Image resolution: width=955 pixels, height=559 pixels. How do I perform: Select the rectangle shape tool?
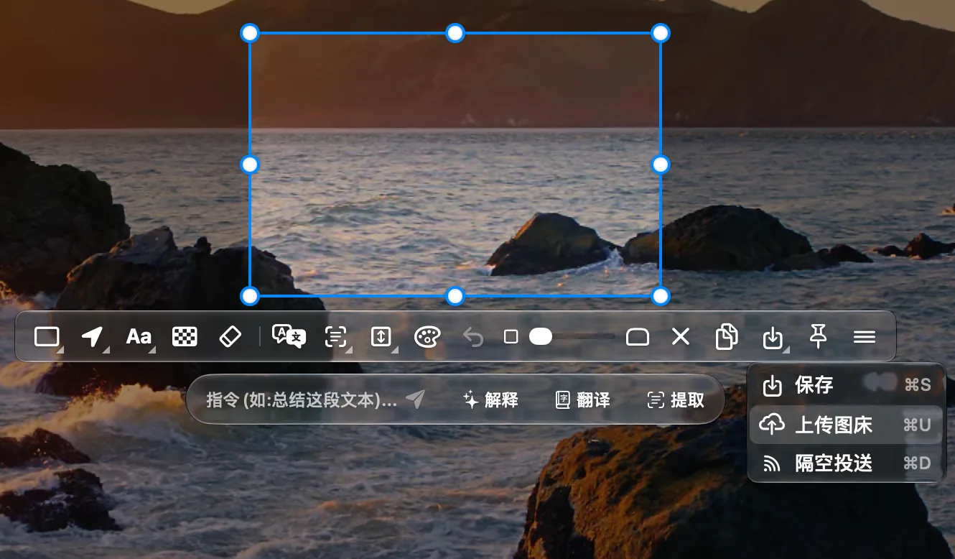click(x=47, y=336)
